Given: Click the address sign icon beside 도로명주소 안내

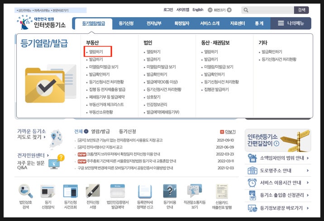Looking at the screenshot, I should point(253,170).
